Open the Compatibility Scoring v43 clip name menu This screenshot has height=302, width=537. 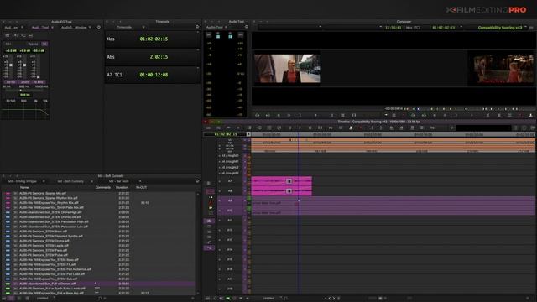click(x=500, y=28)
